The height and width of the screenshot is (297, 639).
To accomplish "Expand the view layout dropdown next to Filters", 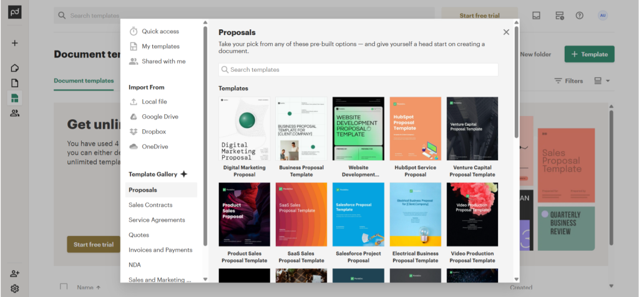I will [602, 80].
